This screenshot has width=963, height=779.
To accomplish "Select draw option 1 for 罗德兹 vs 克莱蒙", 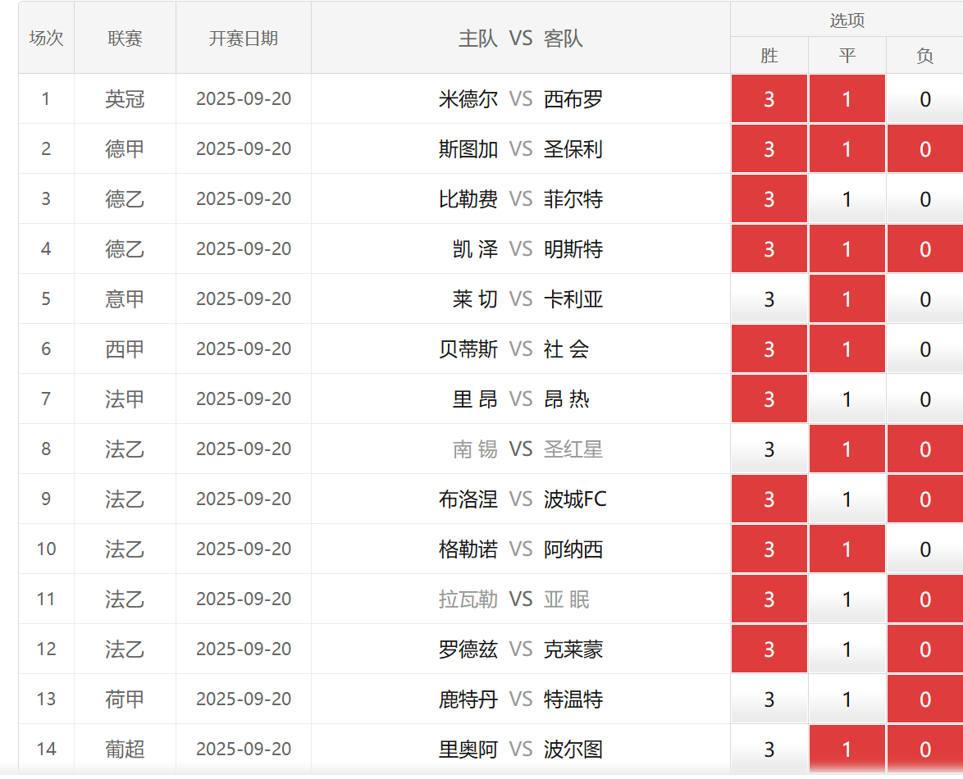I will pyautogui.click(x=847, y=649).
